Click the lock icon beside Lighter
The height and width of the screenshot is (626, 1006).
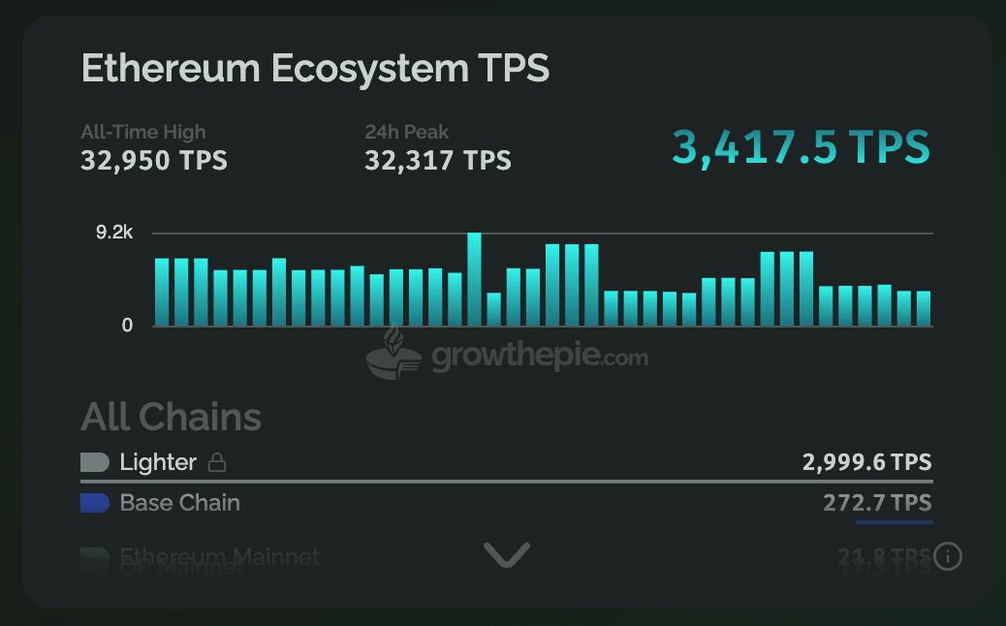coord(218,463)
